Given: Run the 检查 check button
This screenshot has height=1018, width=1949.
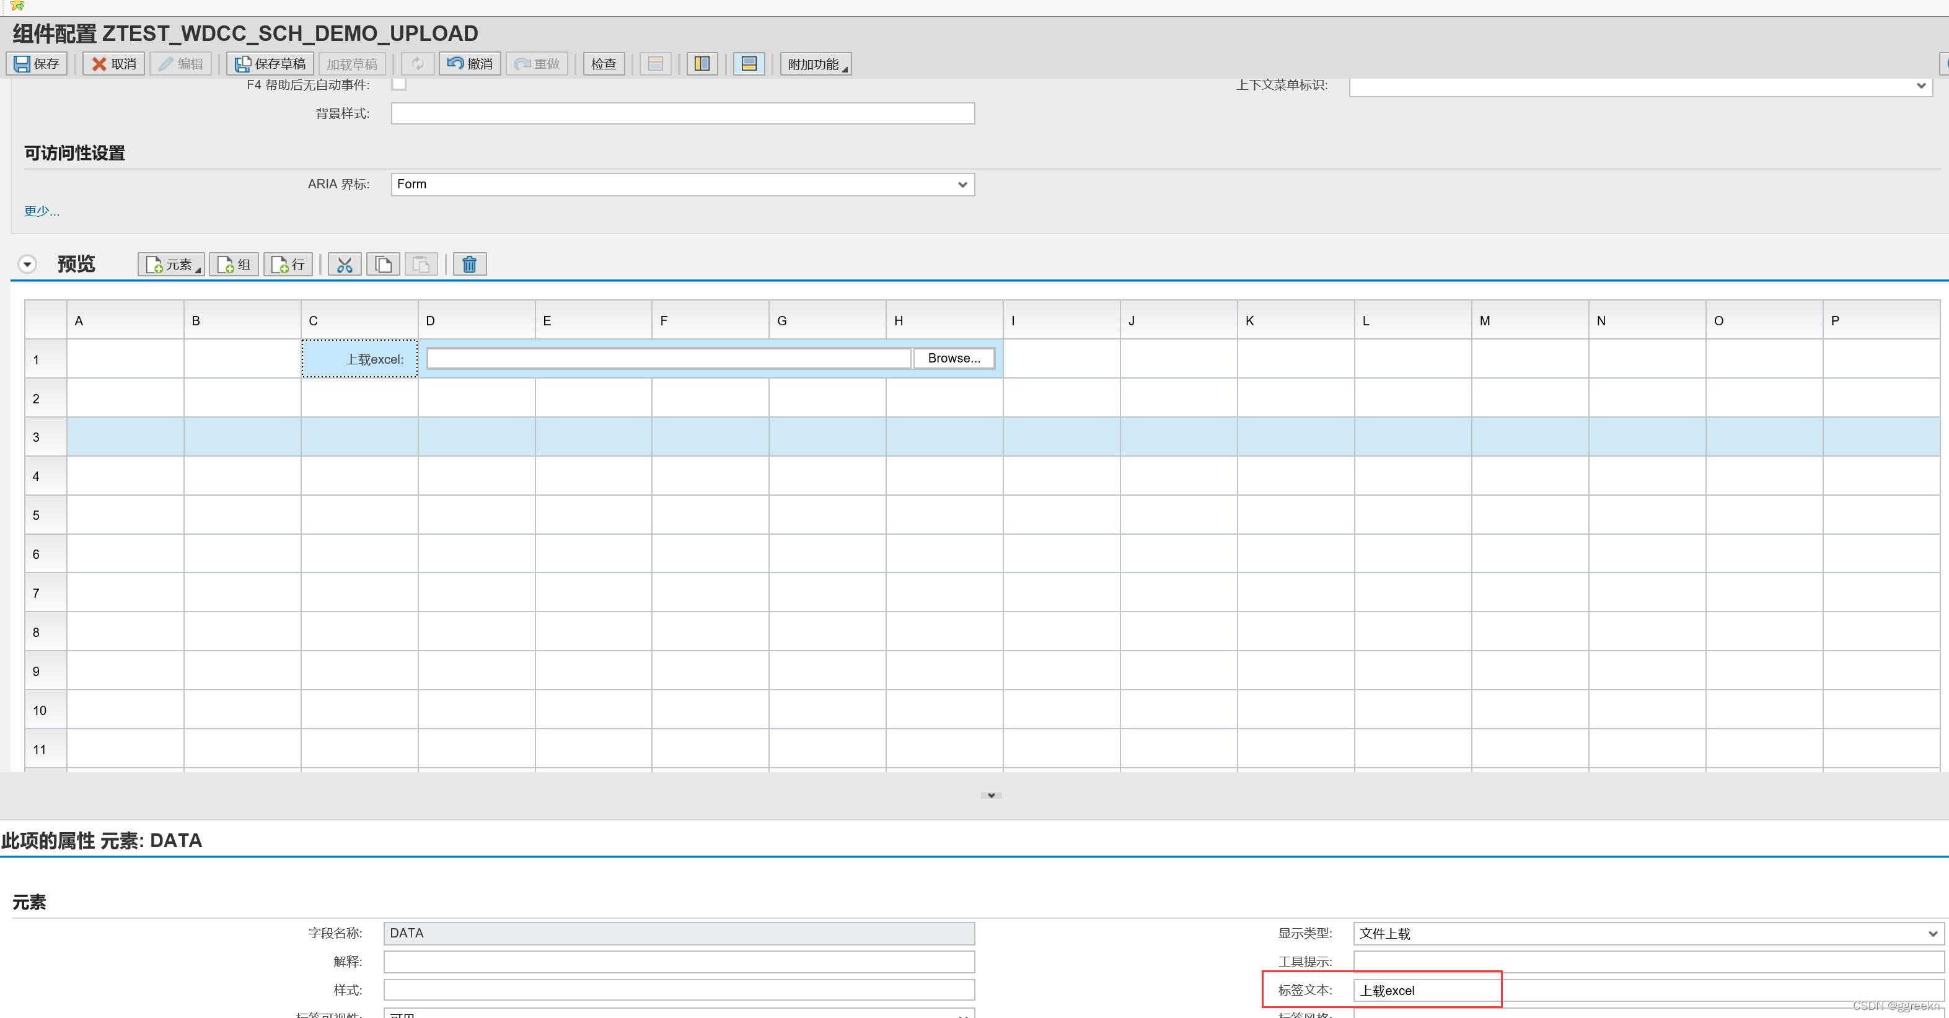Looking at the screenshot, I should tap(604, 64).
